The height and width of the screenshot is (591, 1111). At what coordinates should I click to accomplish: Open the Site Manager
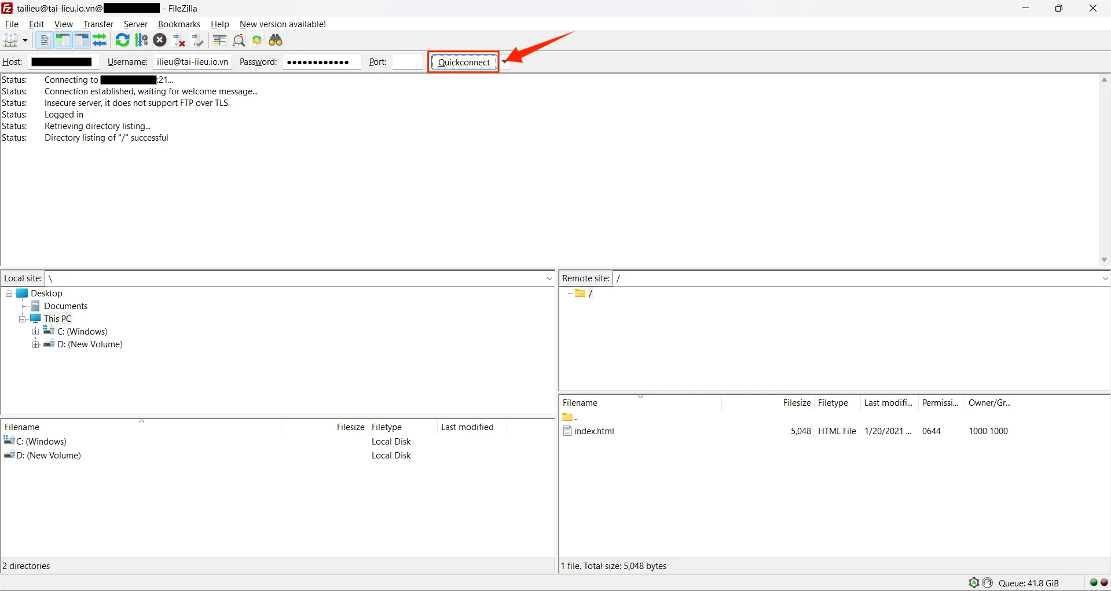12,40
